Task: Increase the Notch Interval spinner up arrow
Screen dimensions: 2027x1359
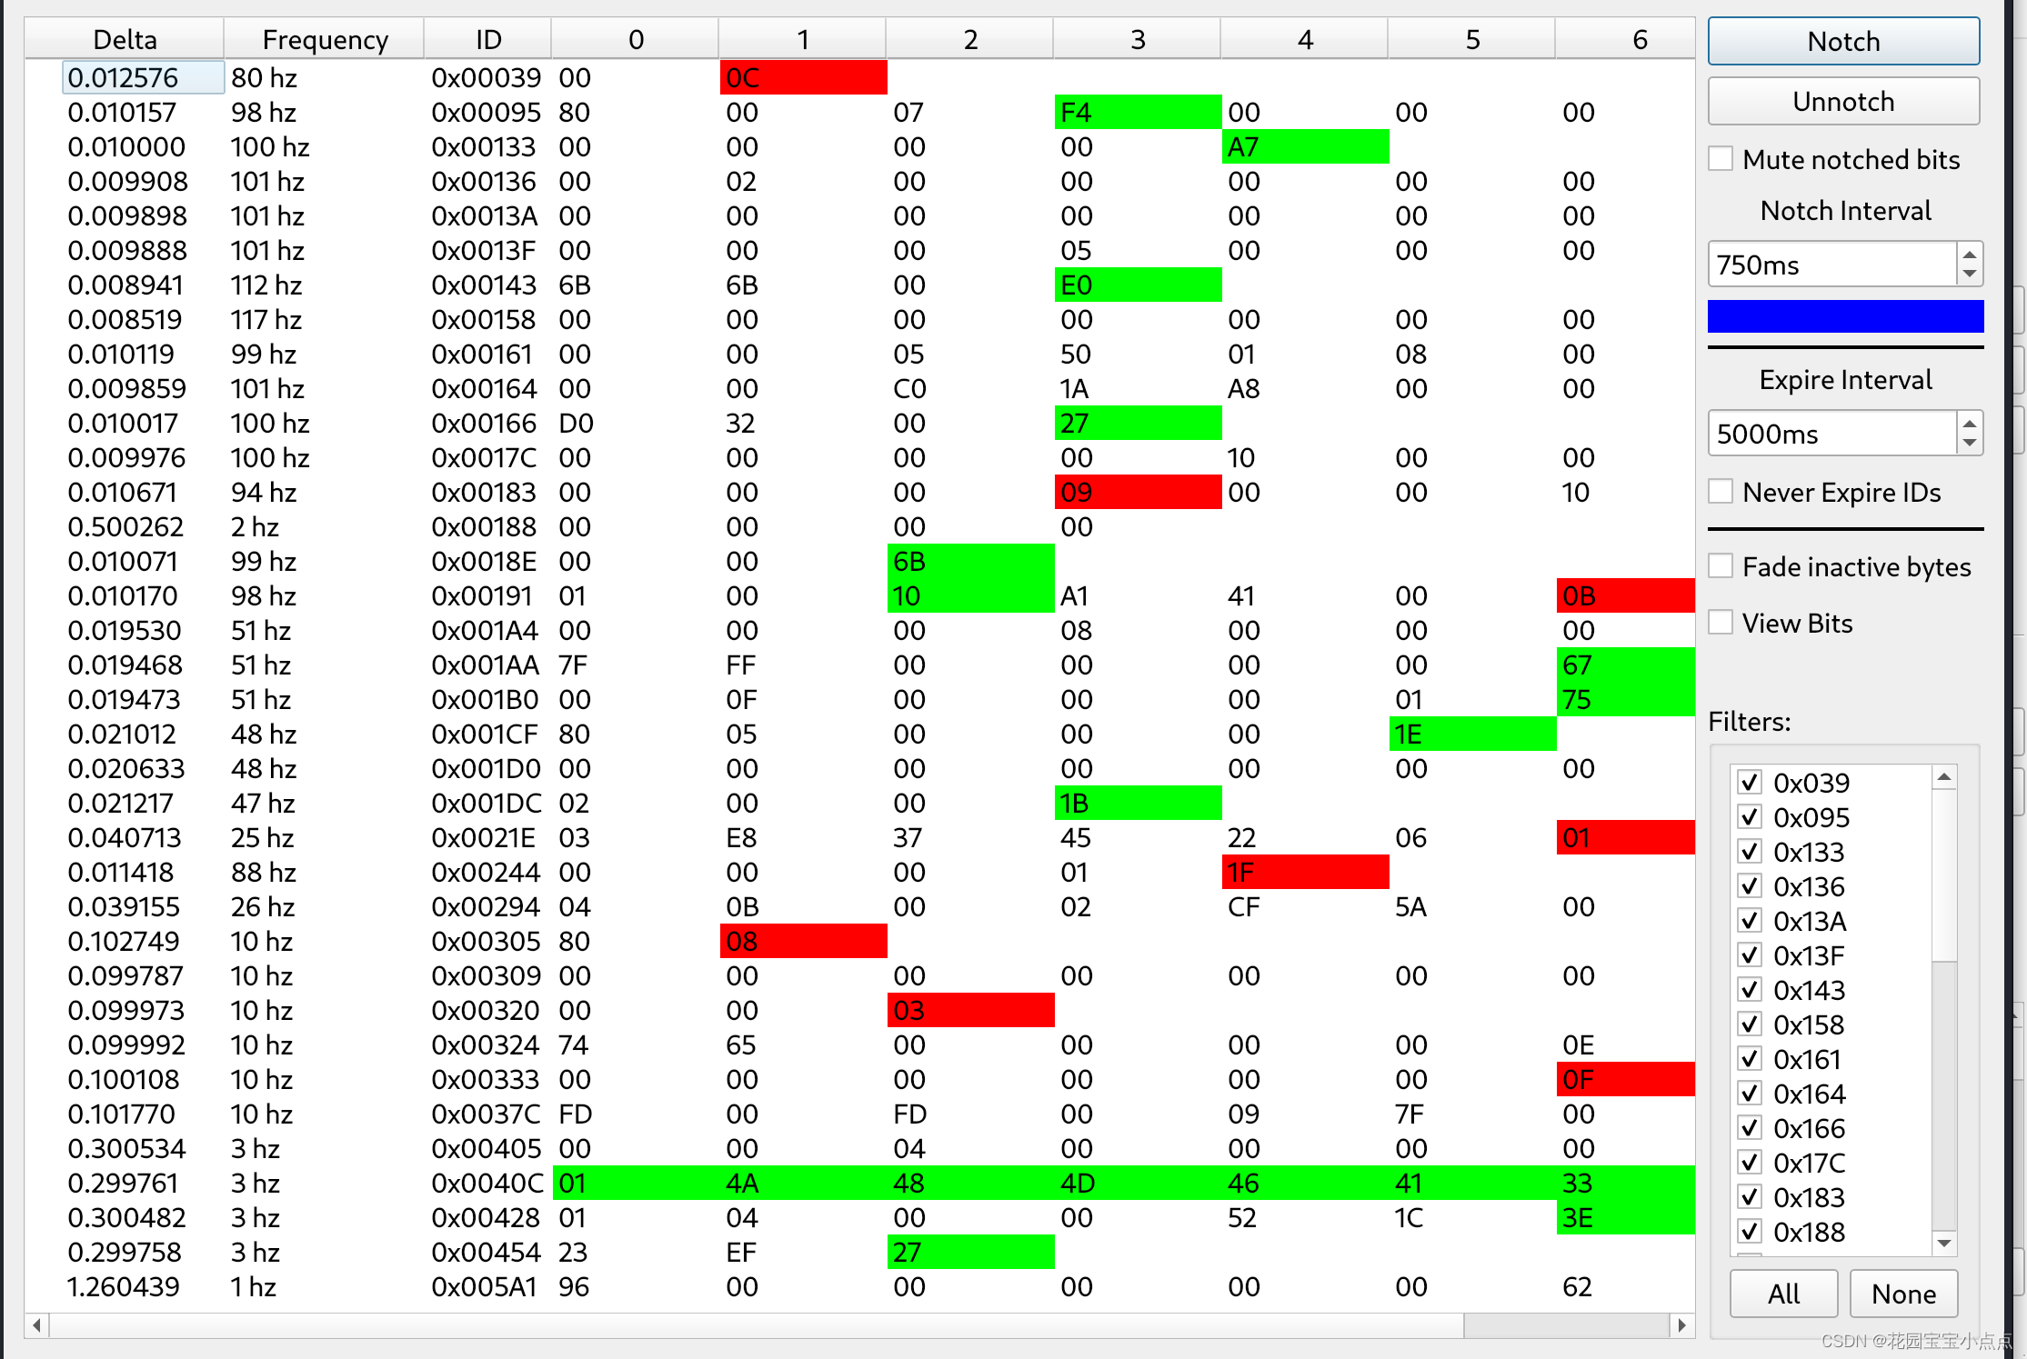Action: (x=1969, y=255)
